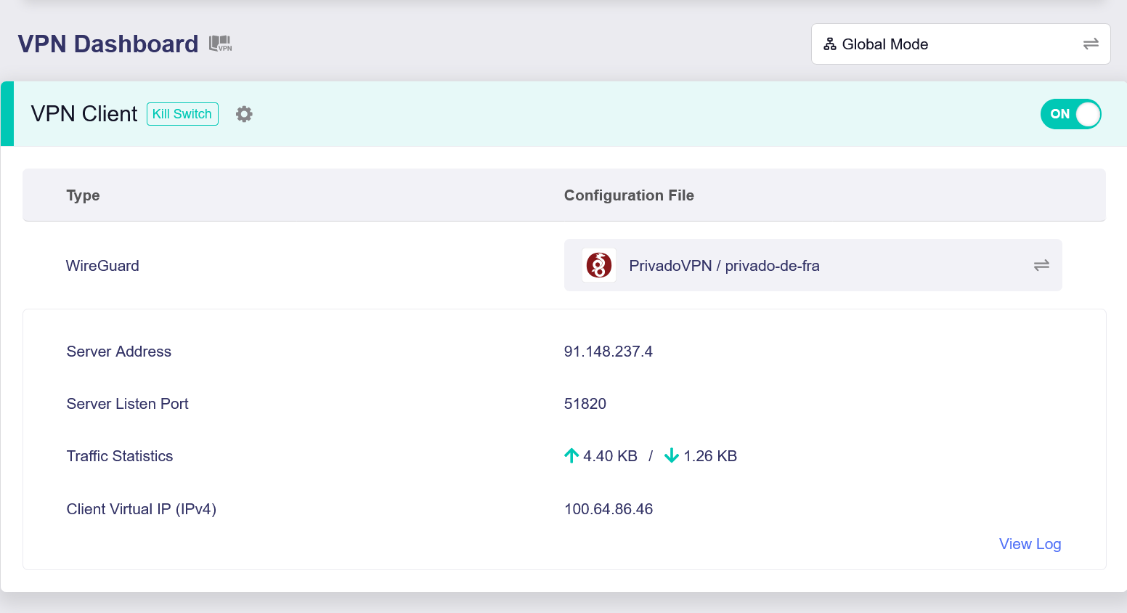The height and width of the screenshot is (613, 1127).
Task: Click the client virtual IP 100.64.86.46
Action: (x=608, y=509)
